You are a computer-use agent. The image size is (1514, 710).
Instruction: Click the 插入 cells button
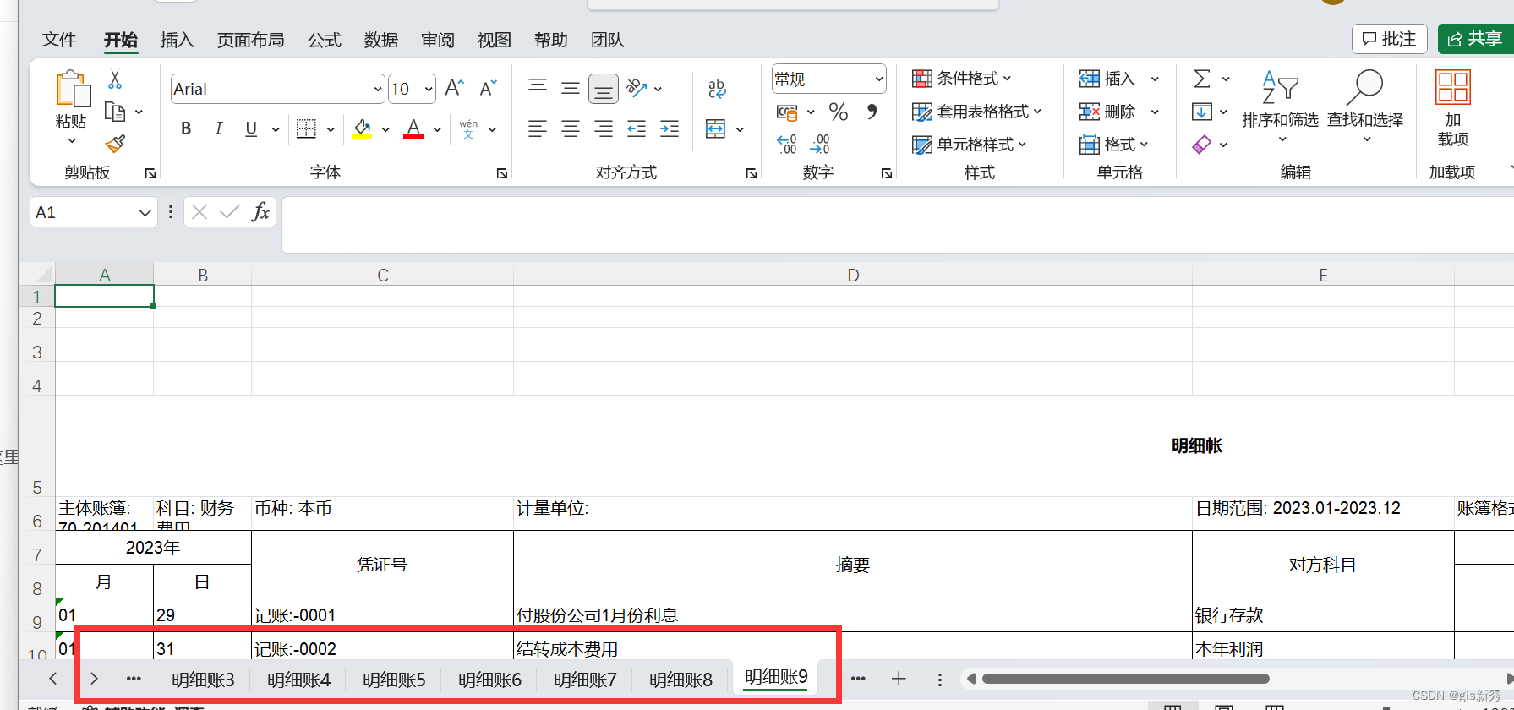1107,79
